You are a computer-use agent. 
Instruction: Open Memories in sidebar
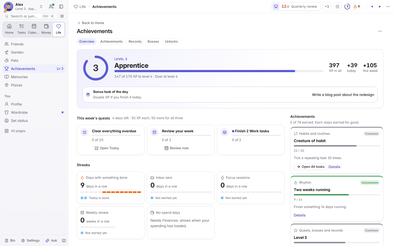point(34,77)
